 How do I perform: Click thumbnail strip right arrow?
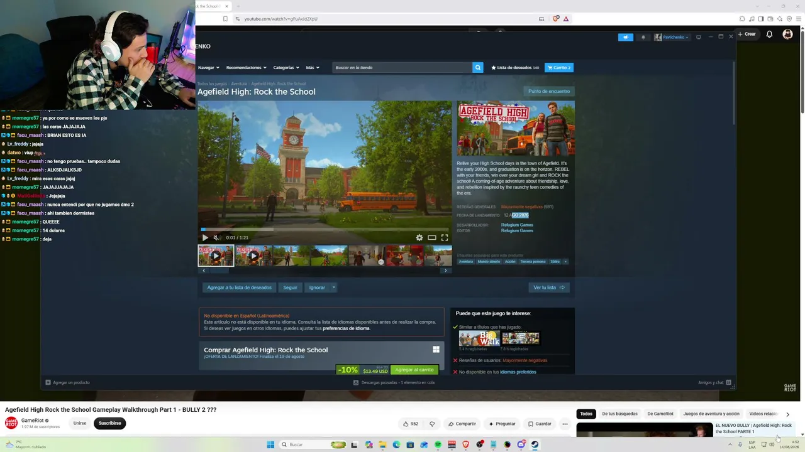click(x=446, y=271)
